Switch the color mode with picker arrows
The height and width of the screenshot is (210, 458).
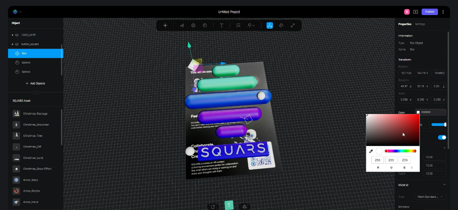[412, 167]
